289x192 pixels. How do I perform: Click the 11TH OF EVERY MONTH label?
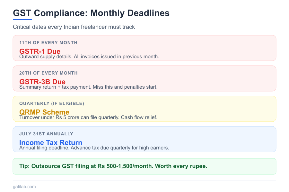coord(48,43)
